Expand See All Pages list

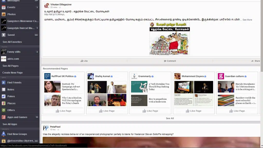point(11,66)
